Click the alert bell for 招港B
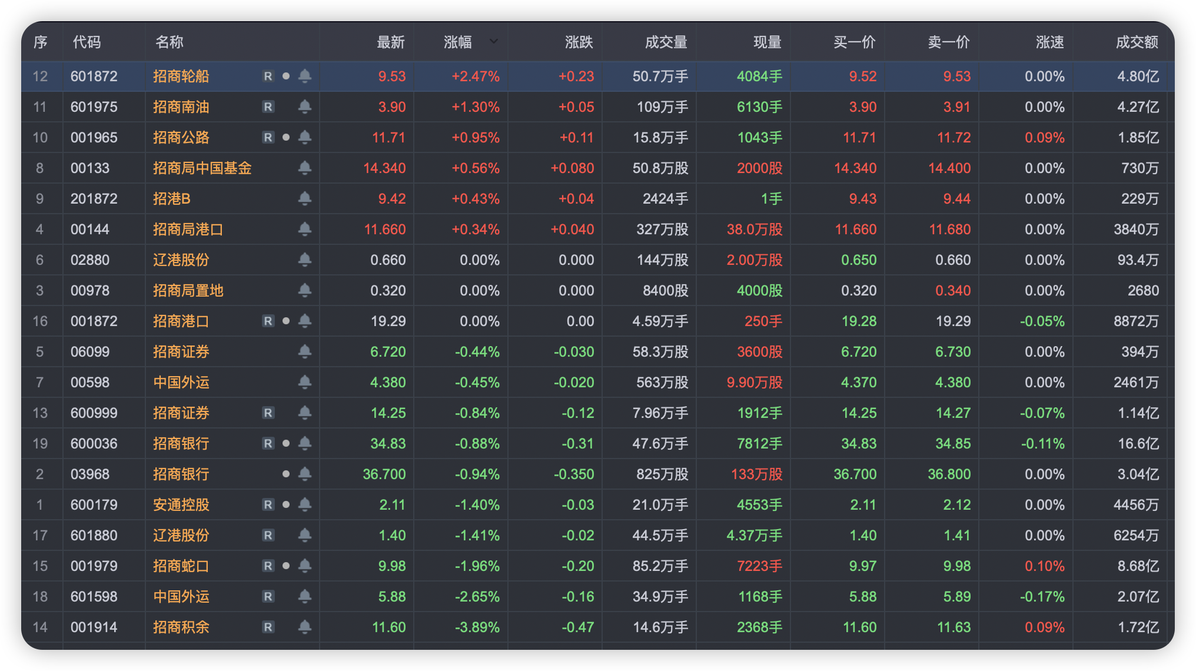Image resolution: width=1196 pixels, height=671 pixels. 305,198
